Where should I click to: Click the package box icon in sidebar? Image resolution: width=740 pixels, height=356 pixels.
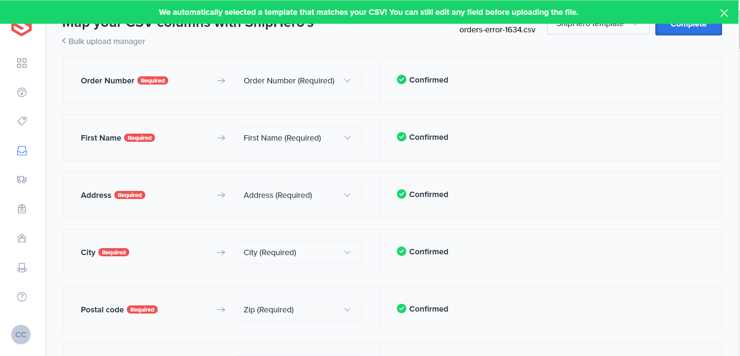(x=22, y=209)
